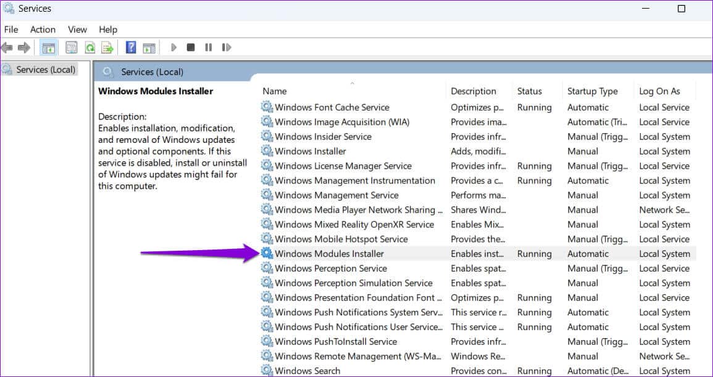Image resolution: width=713 pixels, height=377 pixels.
Task: Click gear icon of Windows Media Player Network Sharing
Action: pos(267,210)
